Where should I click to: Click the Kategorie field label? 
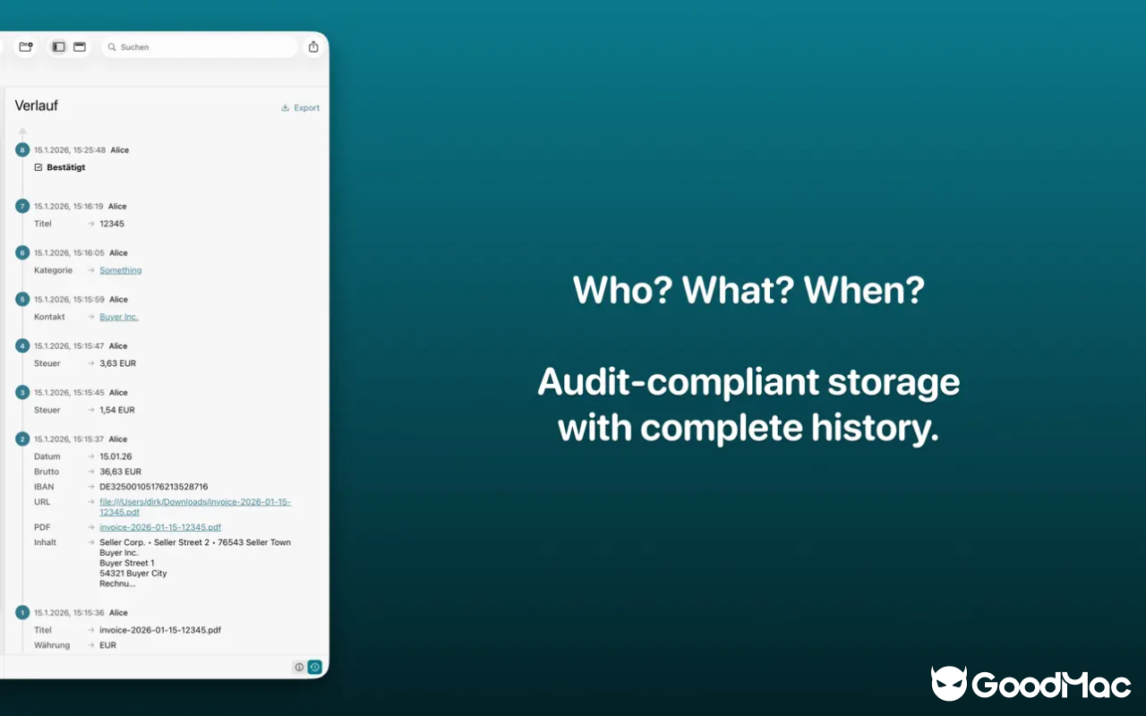53,270
